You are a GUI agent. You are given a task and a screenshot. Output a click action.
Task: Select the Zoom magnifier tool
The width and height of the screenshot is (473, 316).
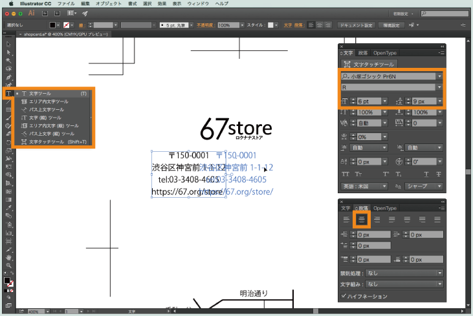[8, 266]
